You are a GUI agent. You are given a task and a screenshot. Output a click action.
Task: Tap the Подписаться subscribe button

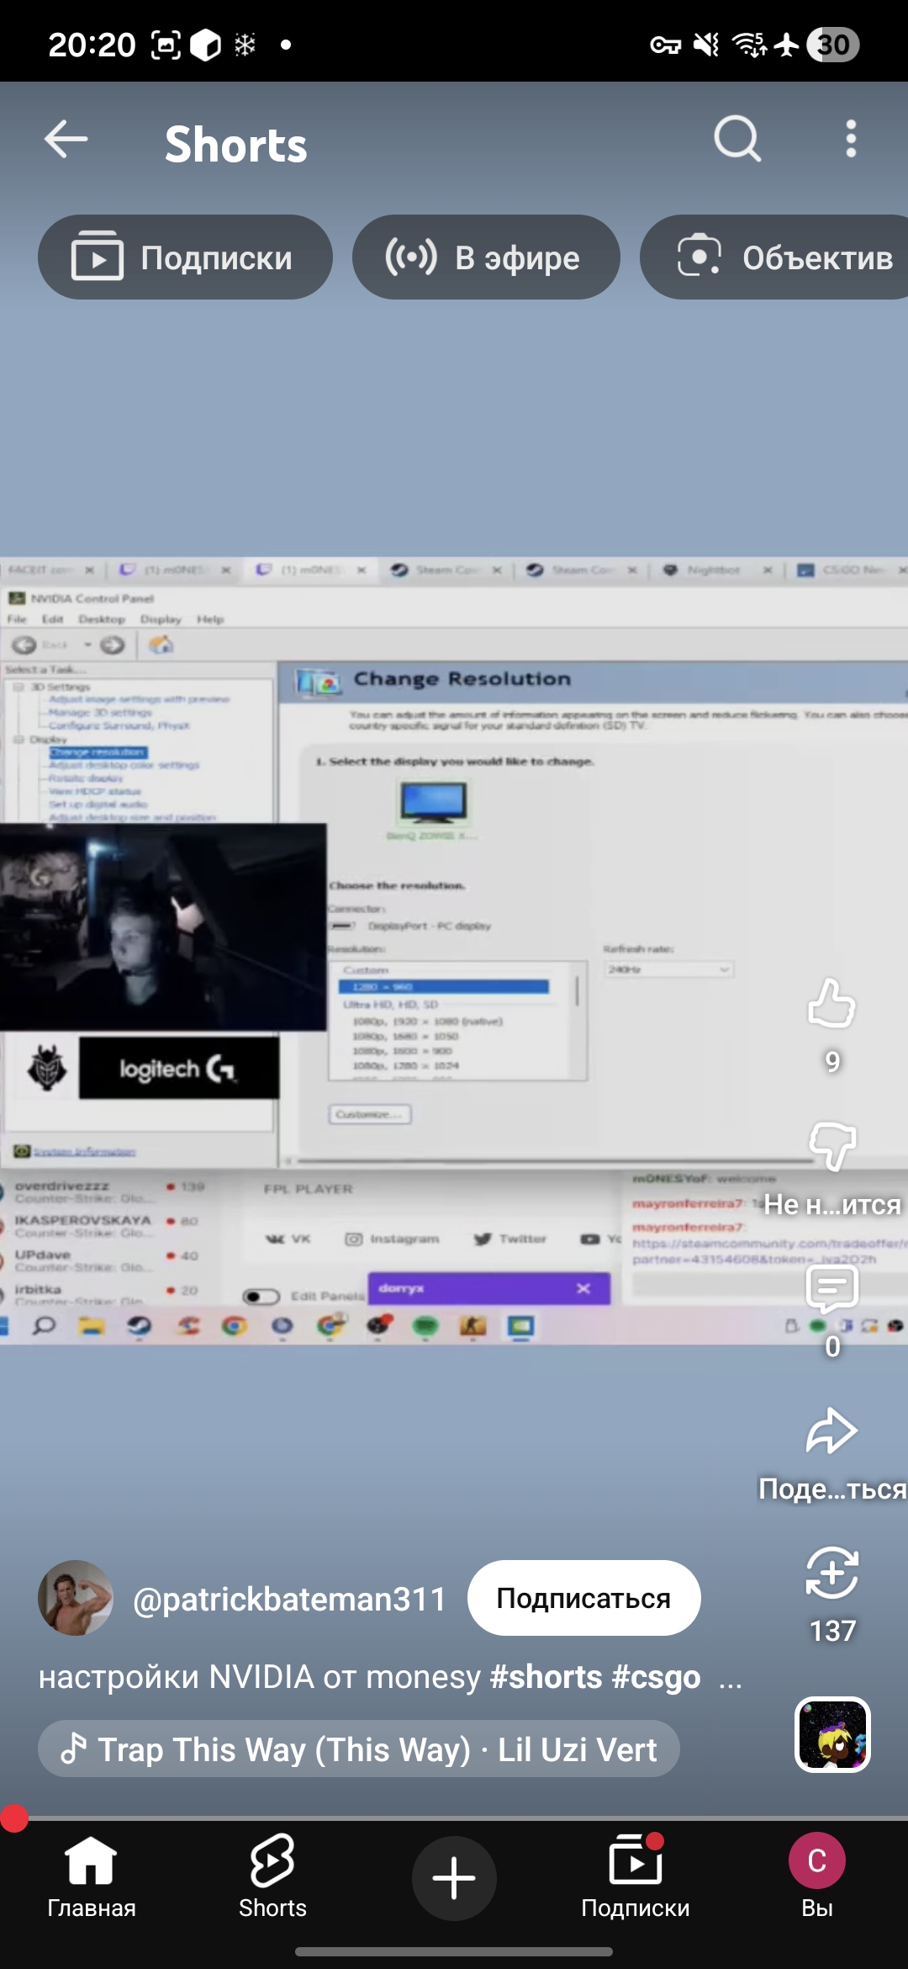(x=583, y=1598)
